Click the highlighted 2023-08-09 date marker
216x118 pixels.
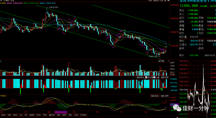point(61,112)
